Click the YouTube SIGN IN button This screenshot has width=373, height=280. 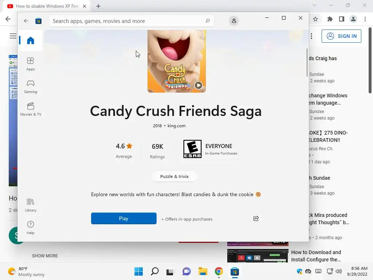click(341, 36)
